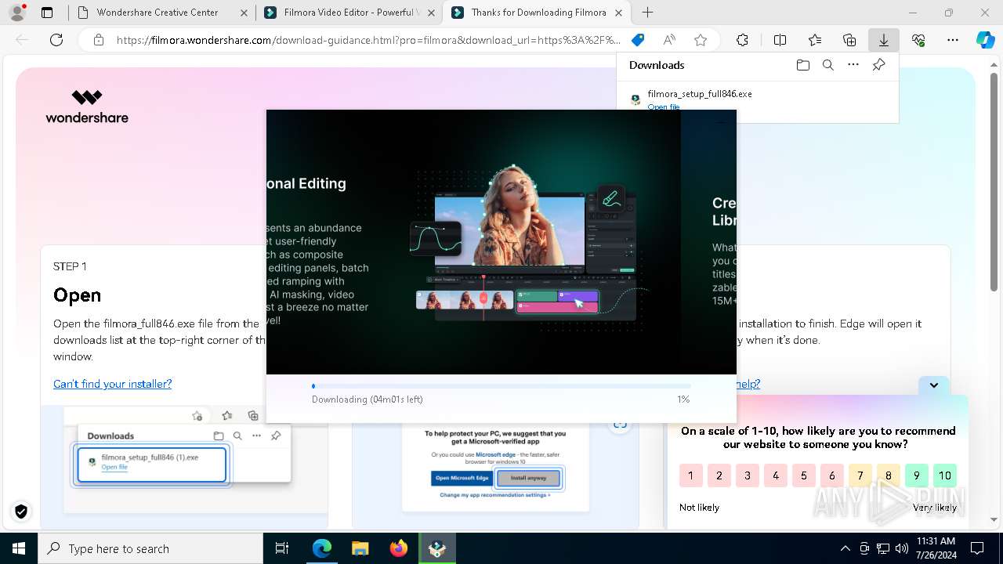Toggle the Downloads toolbar button
The width and height of the screenshot is (1003, 564).
[x=884, y=40]
